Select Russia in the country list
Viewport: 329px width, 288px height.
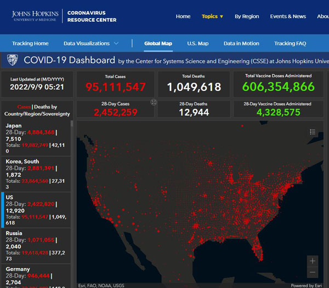36,246
